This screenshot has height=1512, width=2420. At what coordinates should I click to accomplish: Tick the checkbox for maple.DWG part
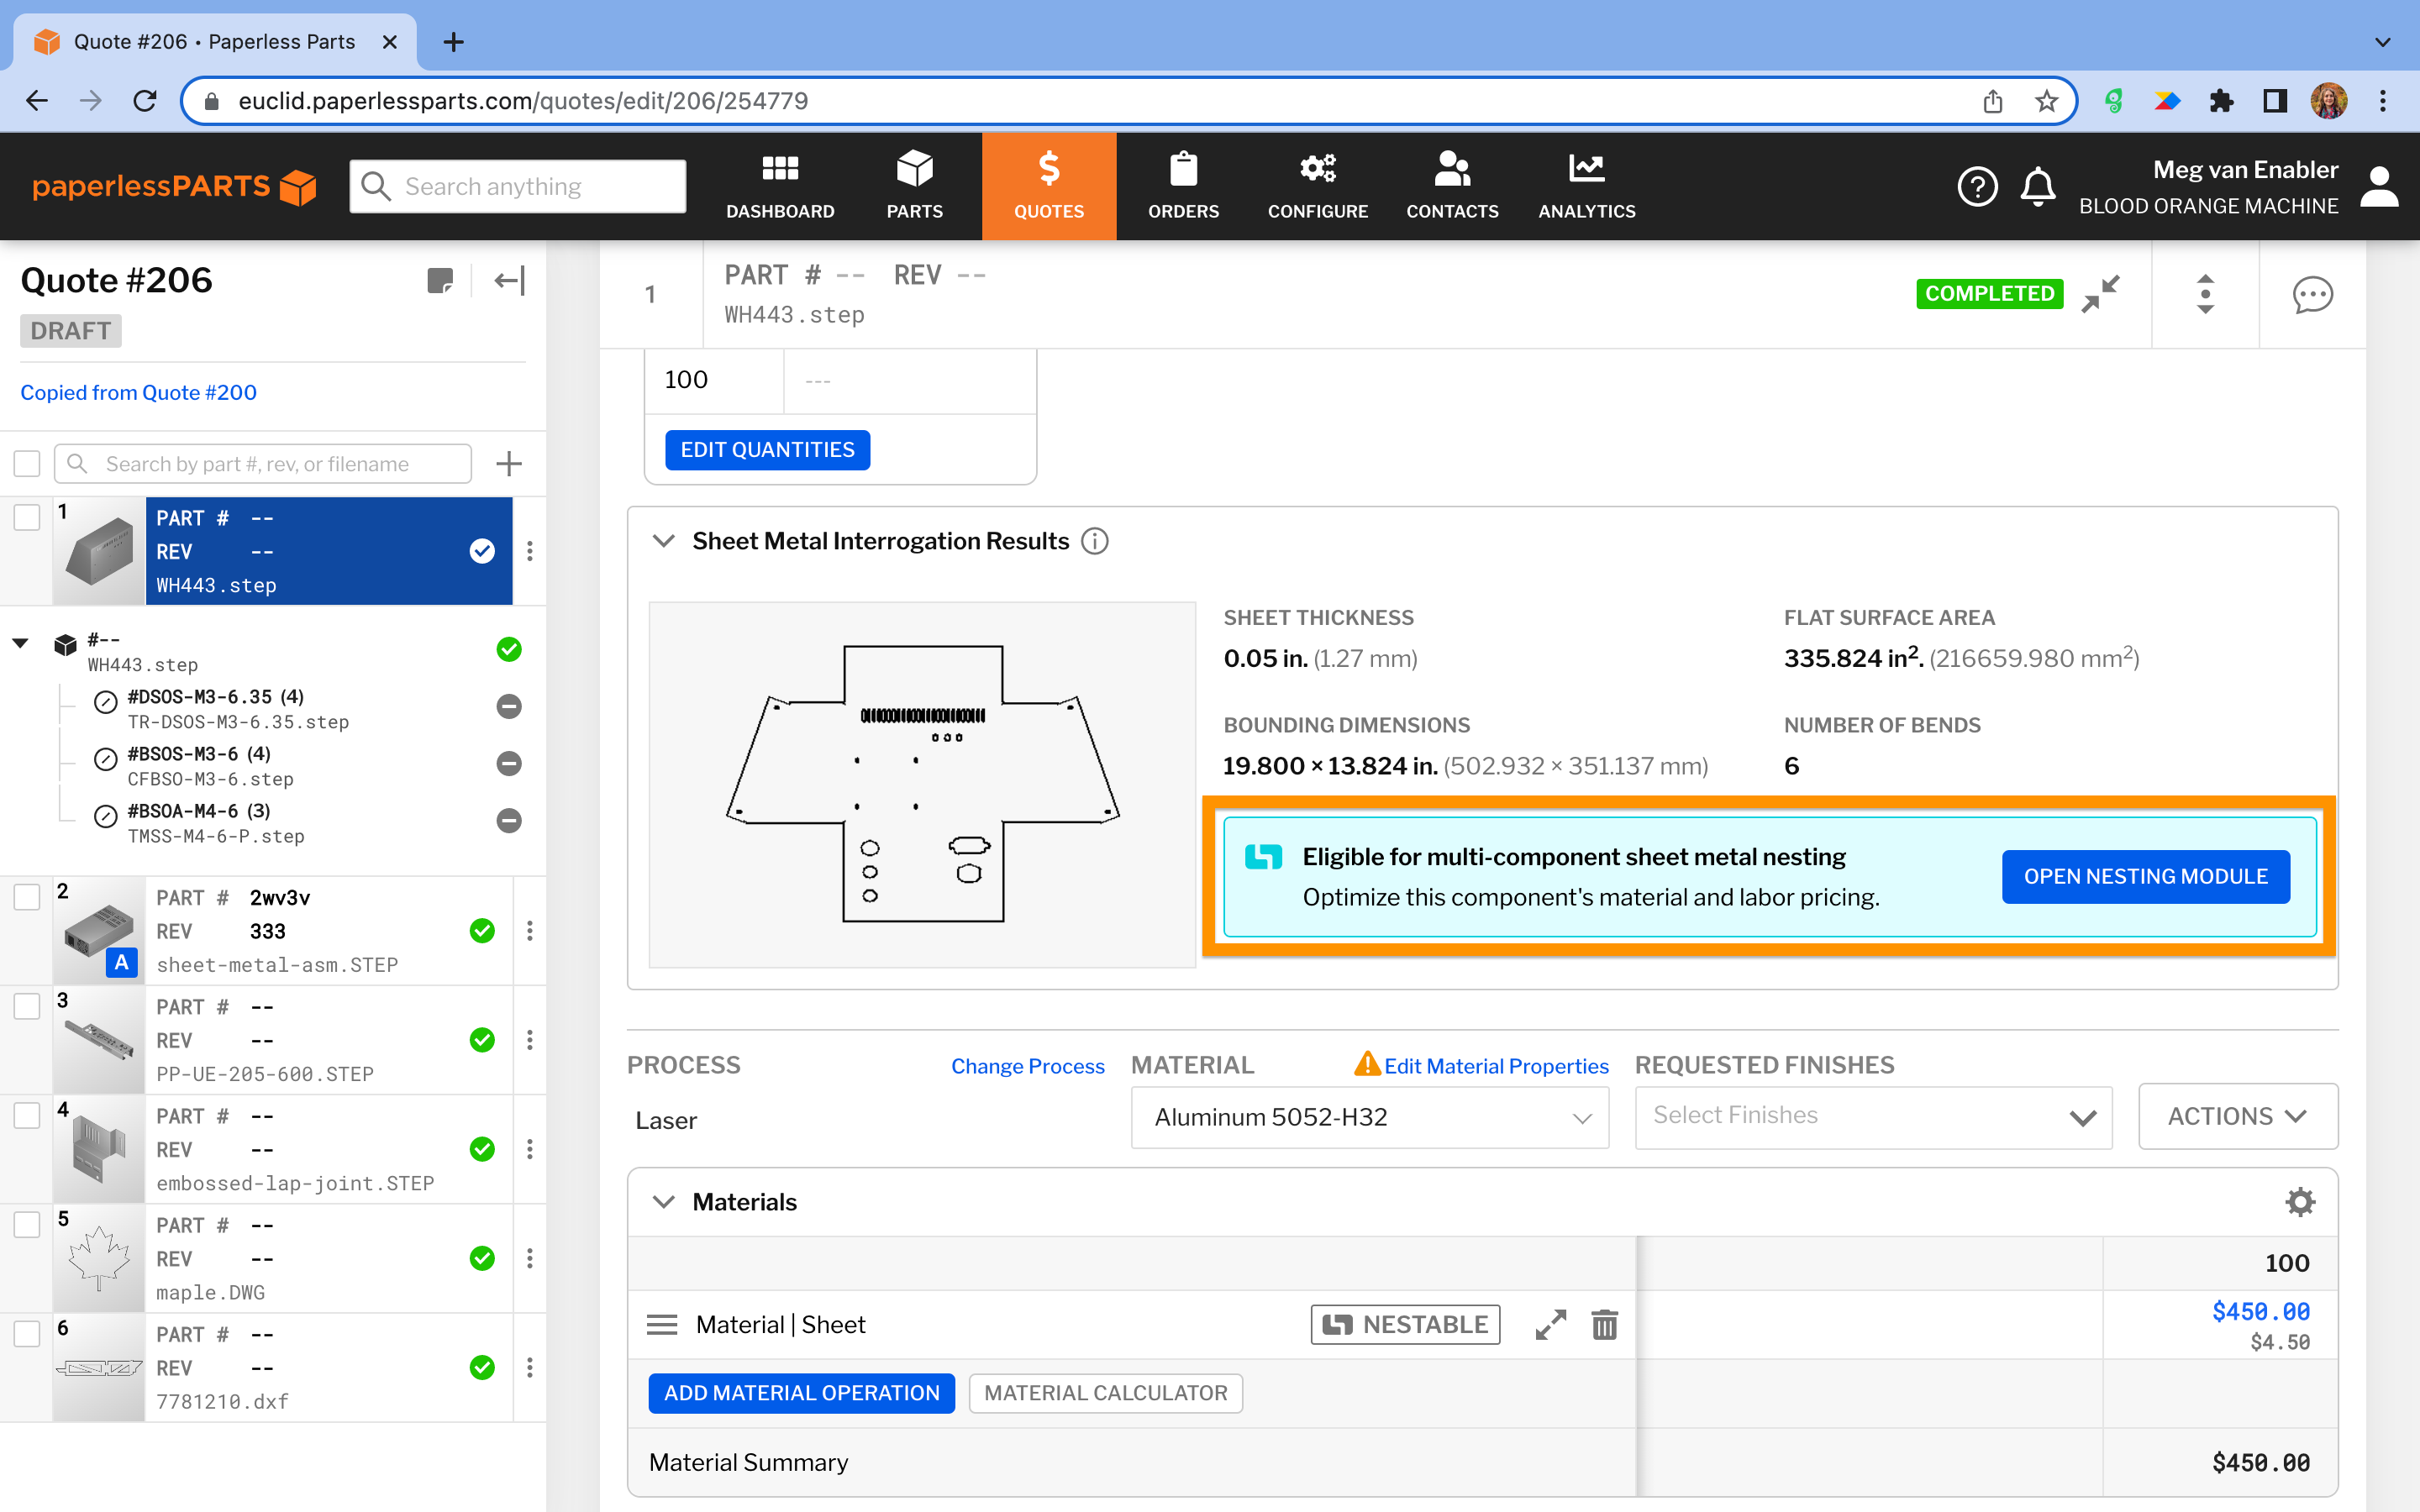pyautogui.click(x=27, y=1225)
